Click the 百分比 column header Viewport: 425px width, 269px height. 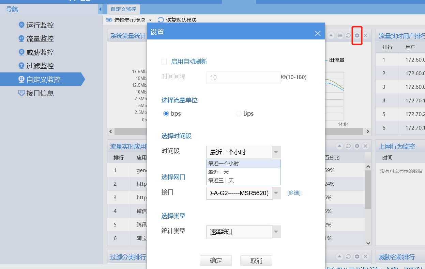[x=332, y=158]
